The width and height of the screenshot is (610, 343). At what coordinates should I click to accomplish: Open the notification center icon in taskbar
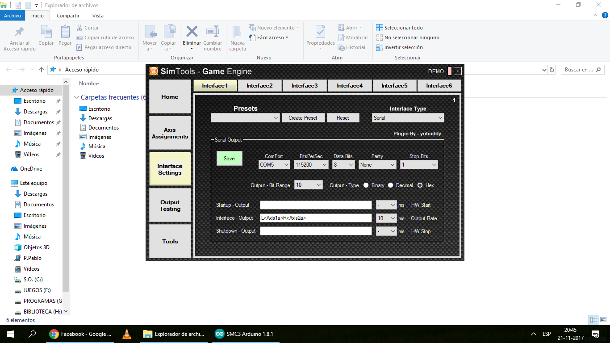(x=595, y=334)
